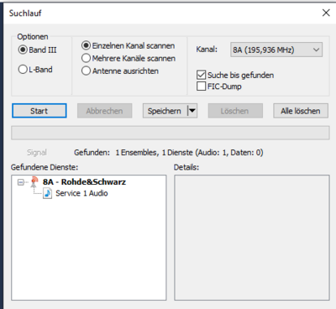This screenshot has width=336, height=309.
Task: Click the Alle löschen button
Action: point(301,111)
